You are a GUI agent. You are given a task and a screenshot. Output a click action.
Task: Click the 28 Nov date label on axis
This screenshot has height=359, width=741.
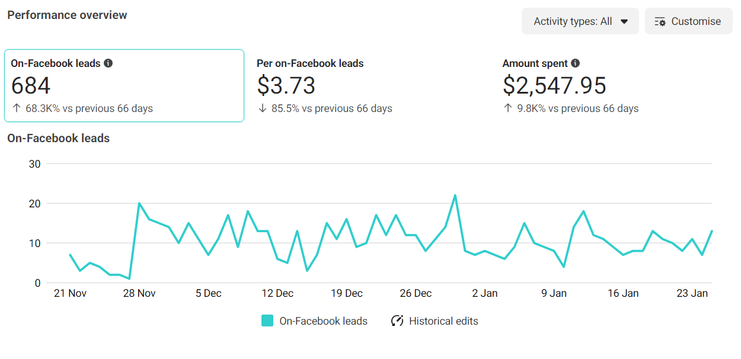pos(139,293)
